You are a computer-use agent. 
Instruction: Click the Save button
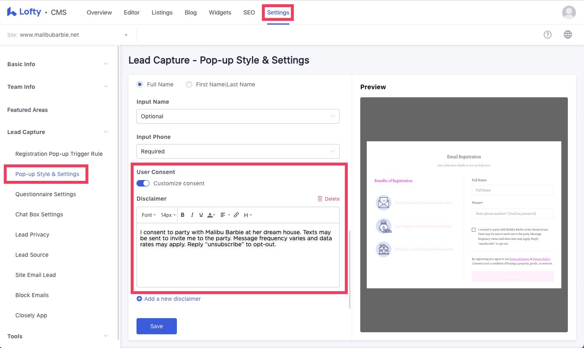click(157, 326)
